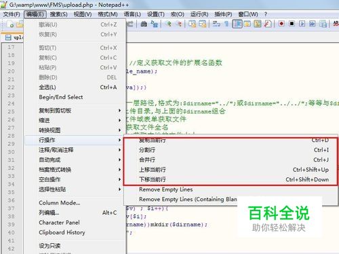Image resolution: width=339 pixels, height=254 pixels.
Task: Click the Save Recorded Macro icon
Action: [x=323, y=24]
